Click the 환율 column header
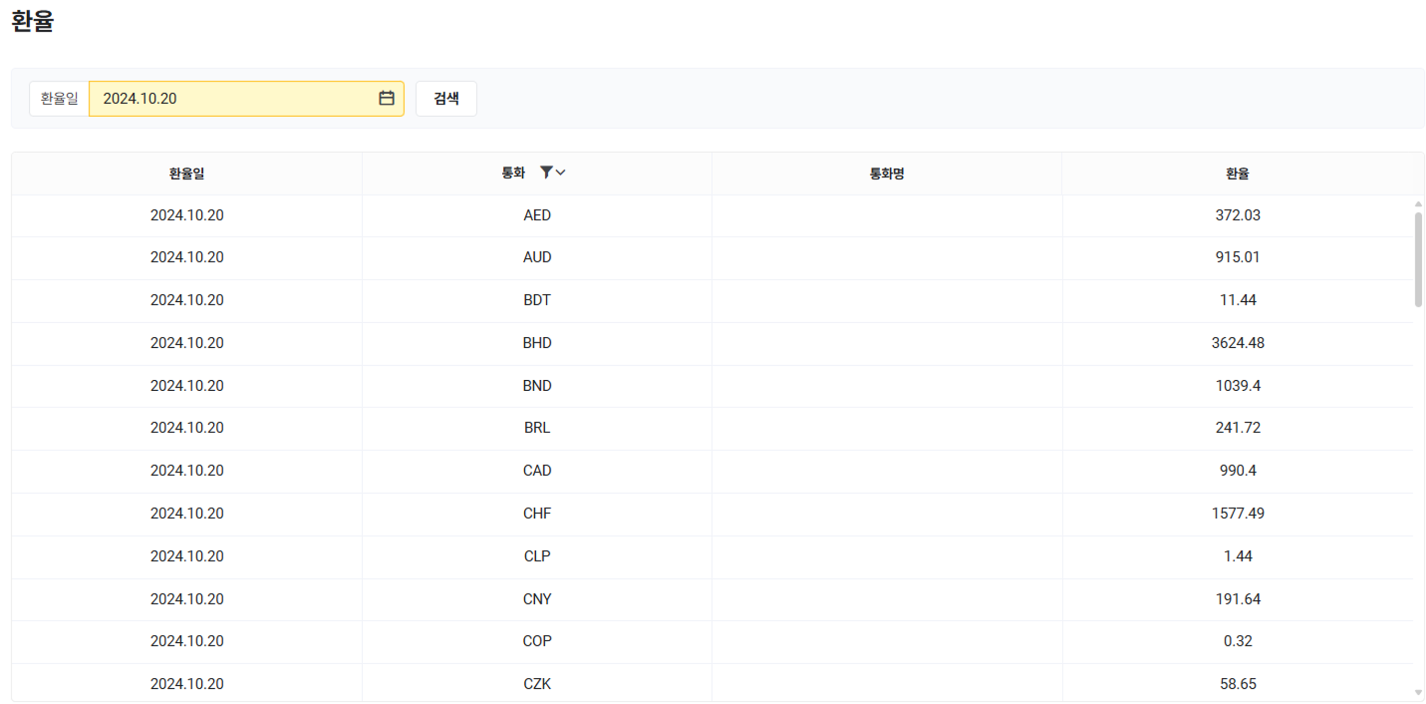Viewport: 1426px width, 704px height. pyautogui.click(x=1237, y=173)
